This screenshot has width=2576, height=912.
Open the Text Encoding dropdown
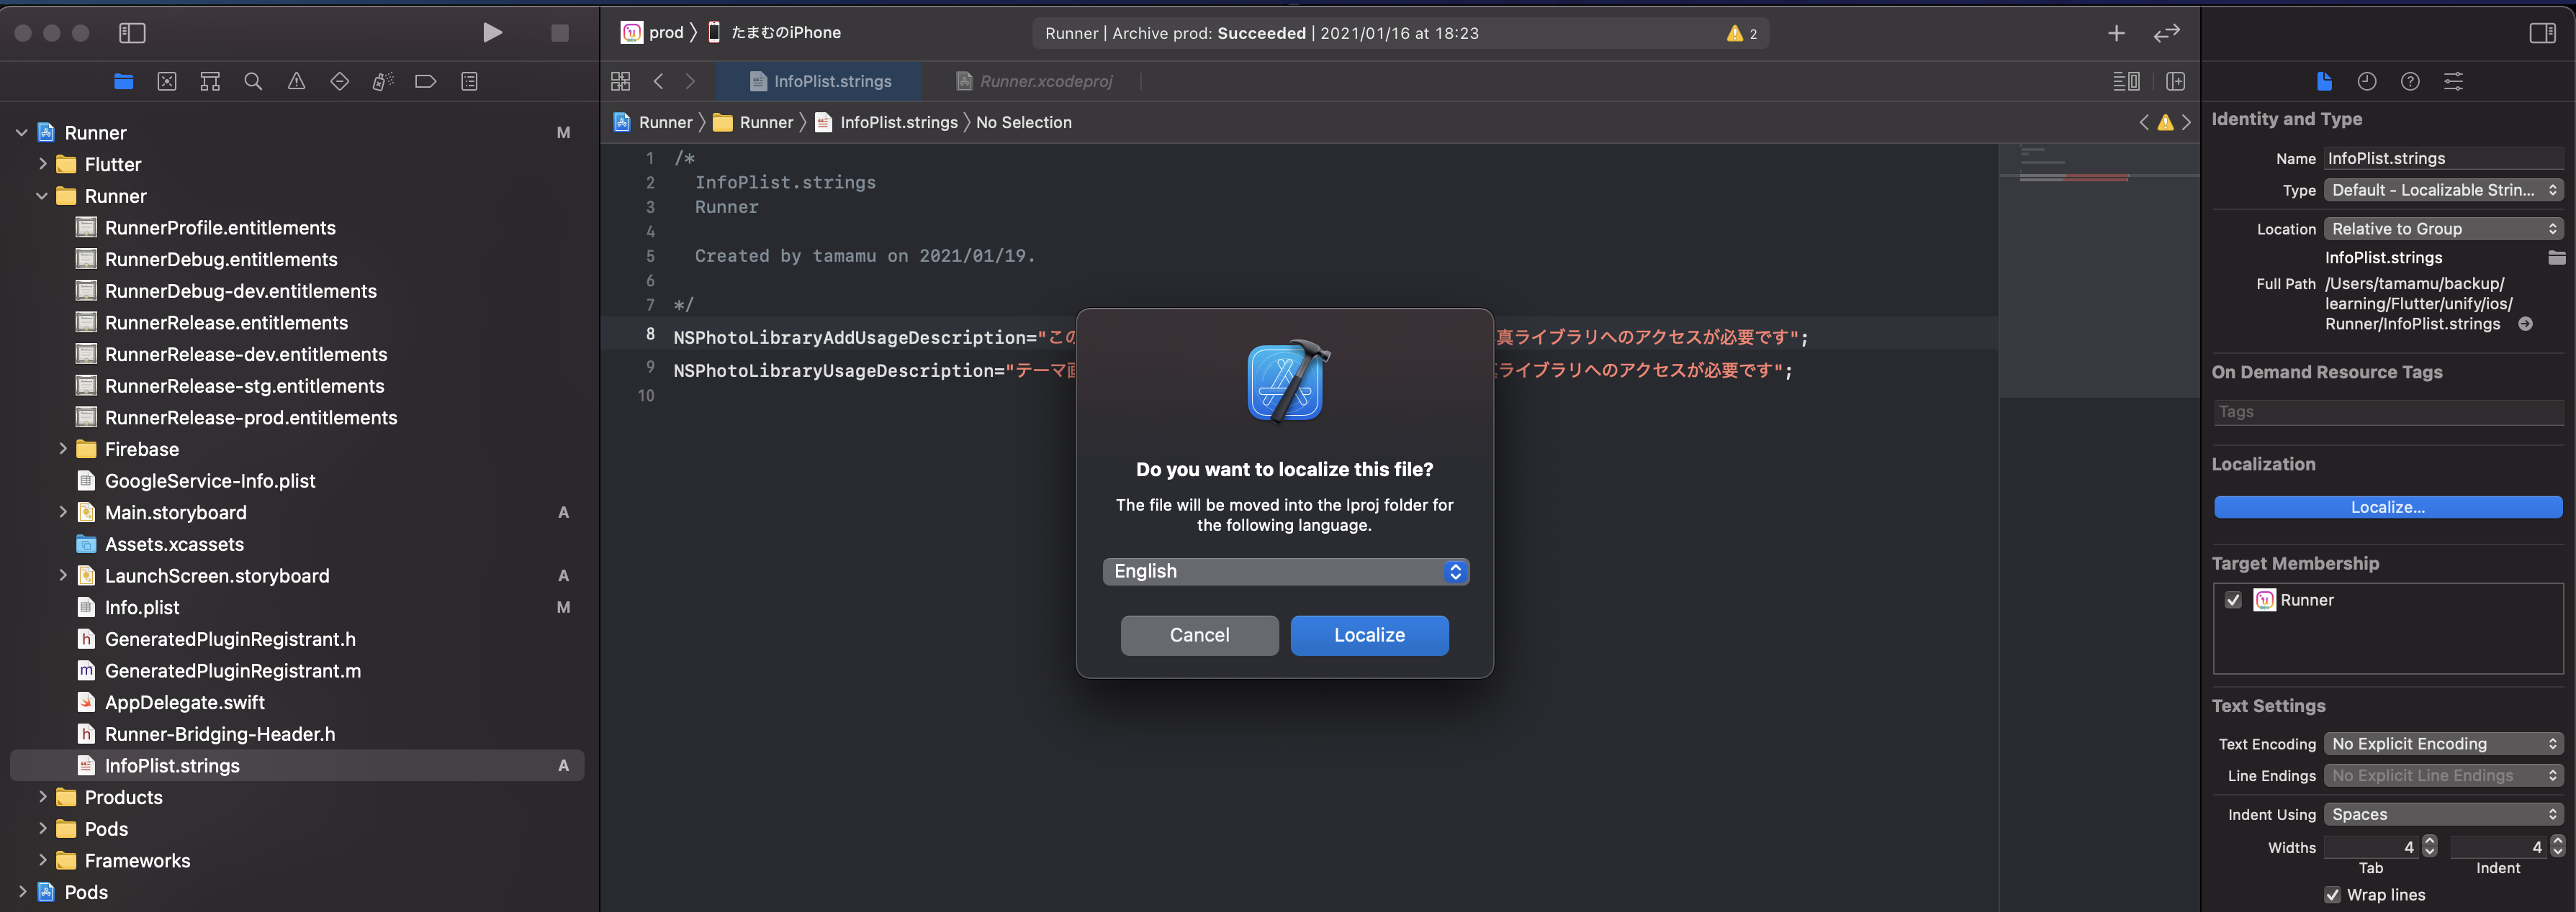point(2442,743)
